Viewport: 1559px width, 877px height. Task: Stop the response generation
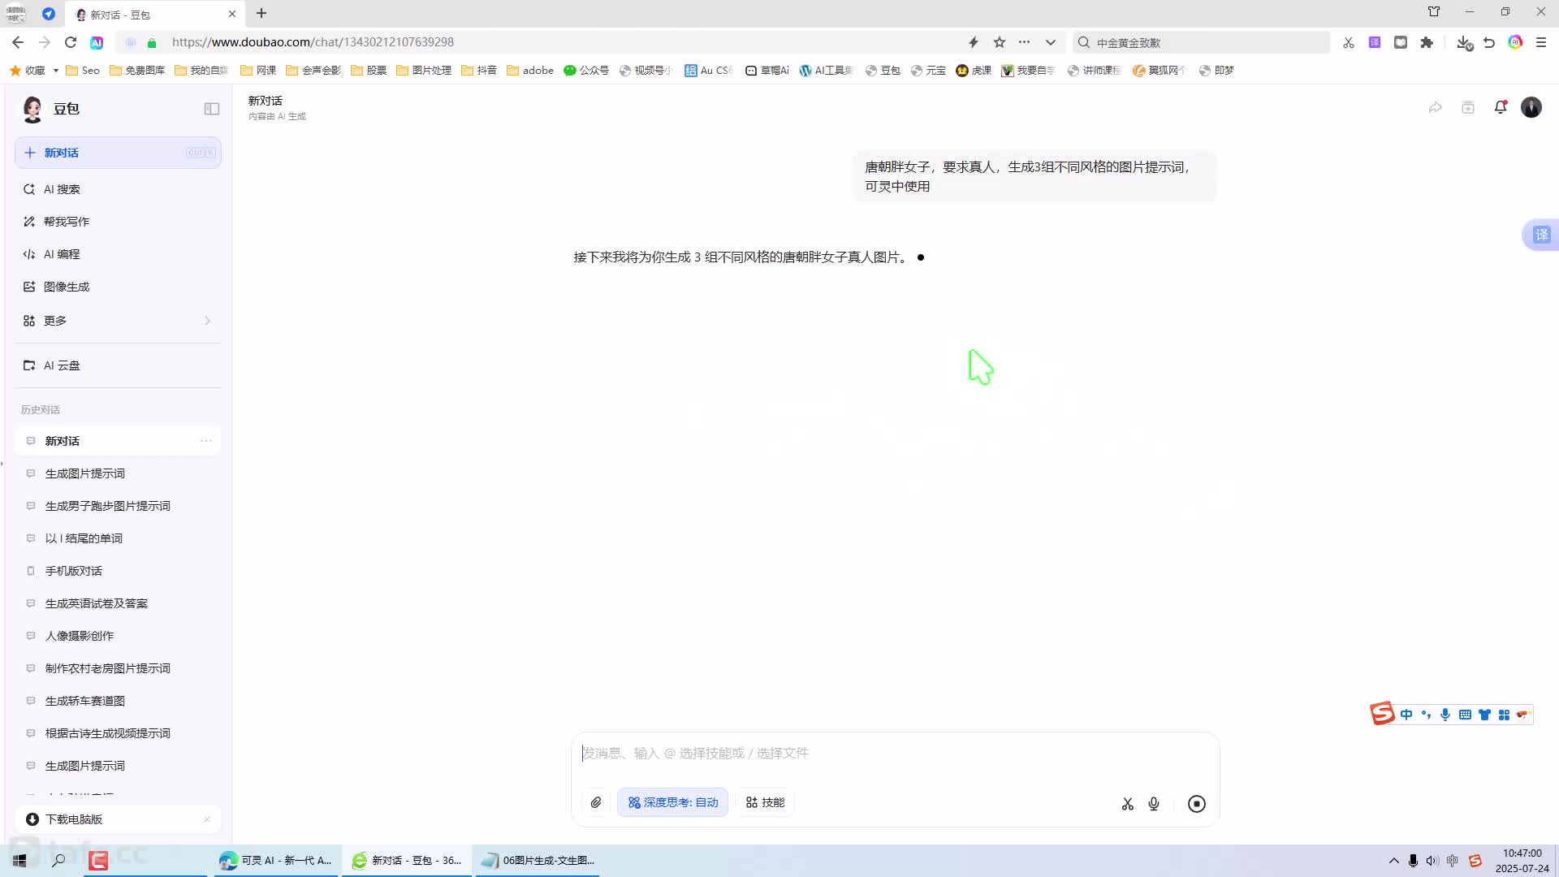point(1196,804)
